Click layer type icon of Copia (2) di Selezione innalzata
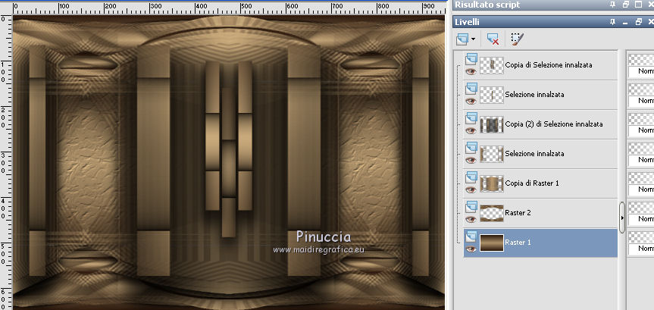This screenshot has height=310, width=654. click(471, 118)
